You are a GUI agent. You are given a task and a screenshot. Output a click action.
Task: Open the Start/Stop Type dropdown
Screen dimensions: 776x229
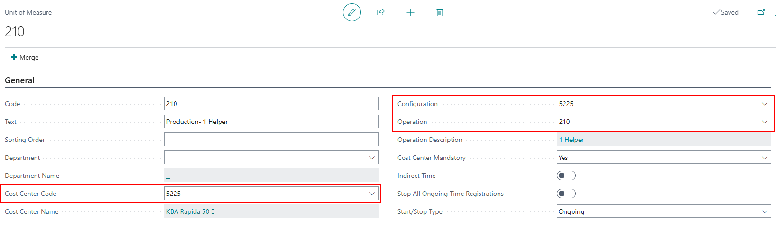[664, 211]
